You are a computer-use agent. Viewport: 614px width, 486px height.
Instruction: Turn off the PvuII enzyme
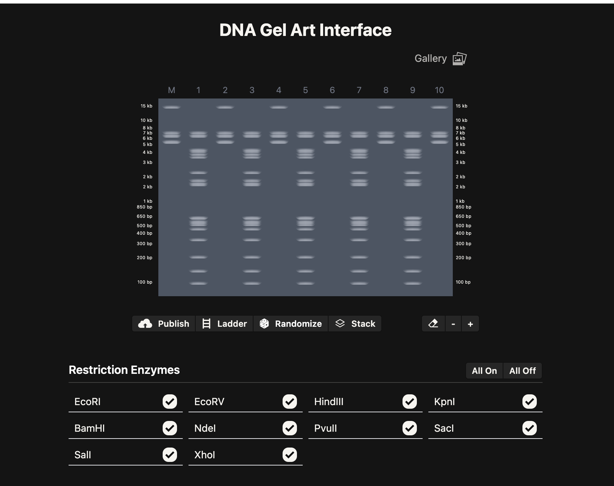tap(410, 428)
